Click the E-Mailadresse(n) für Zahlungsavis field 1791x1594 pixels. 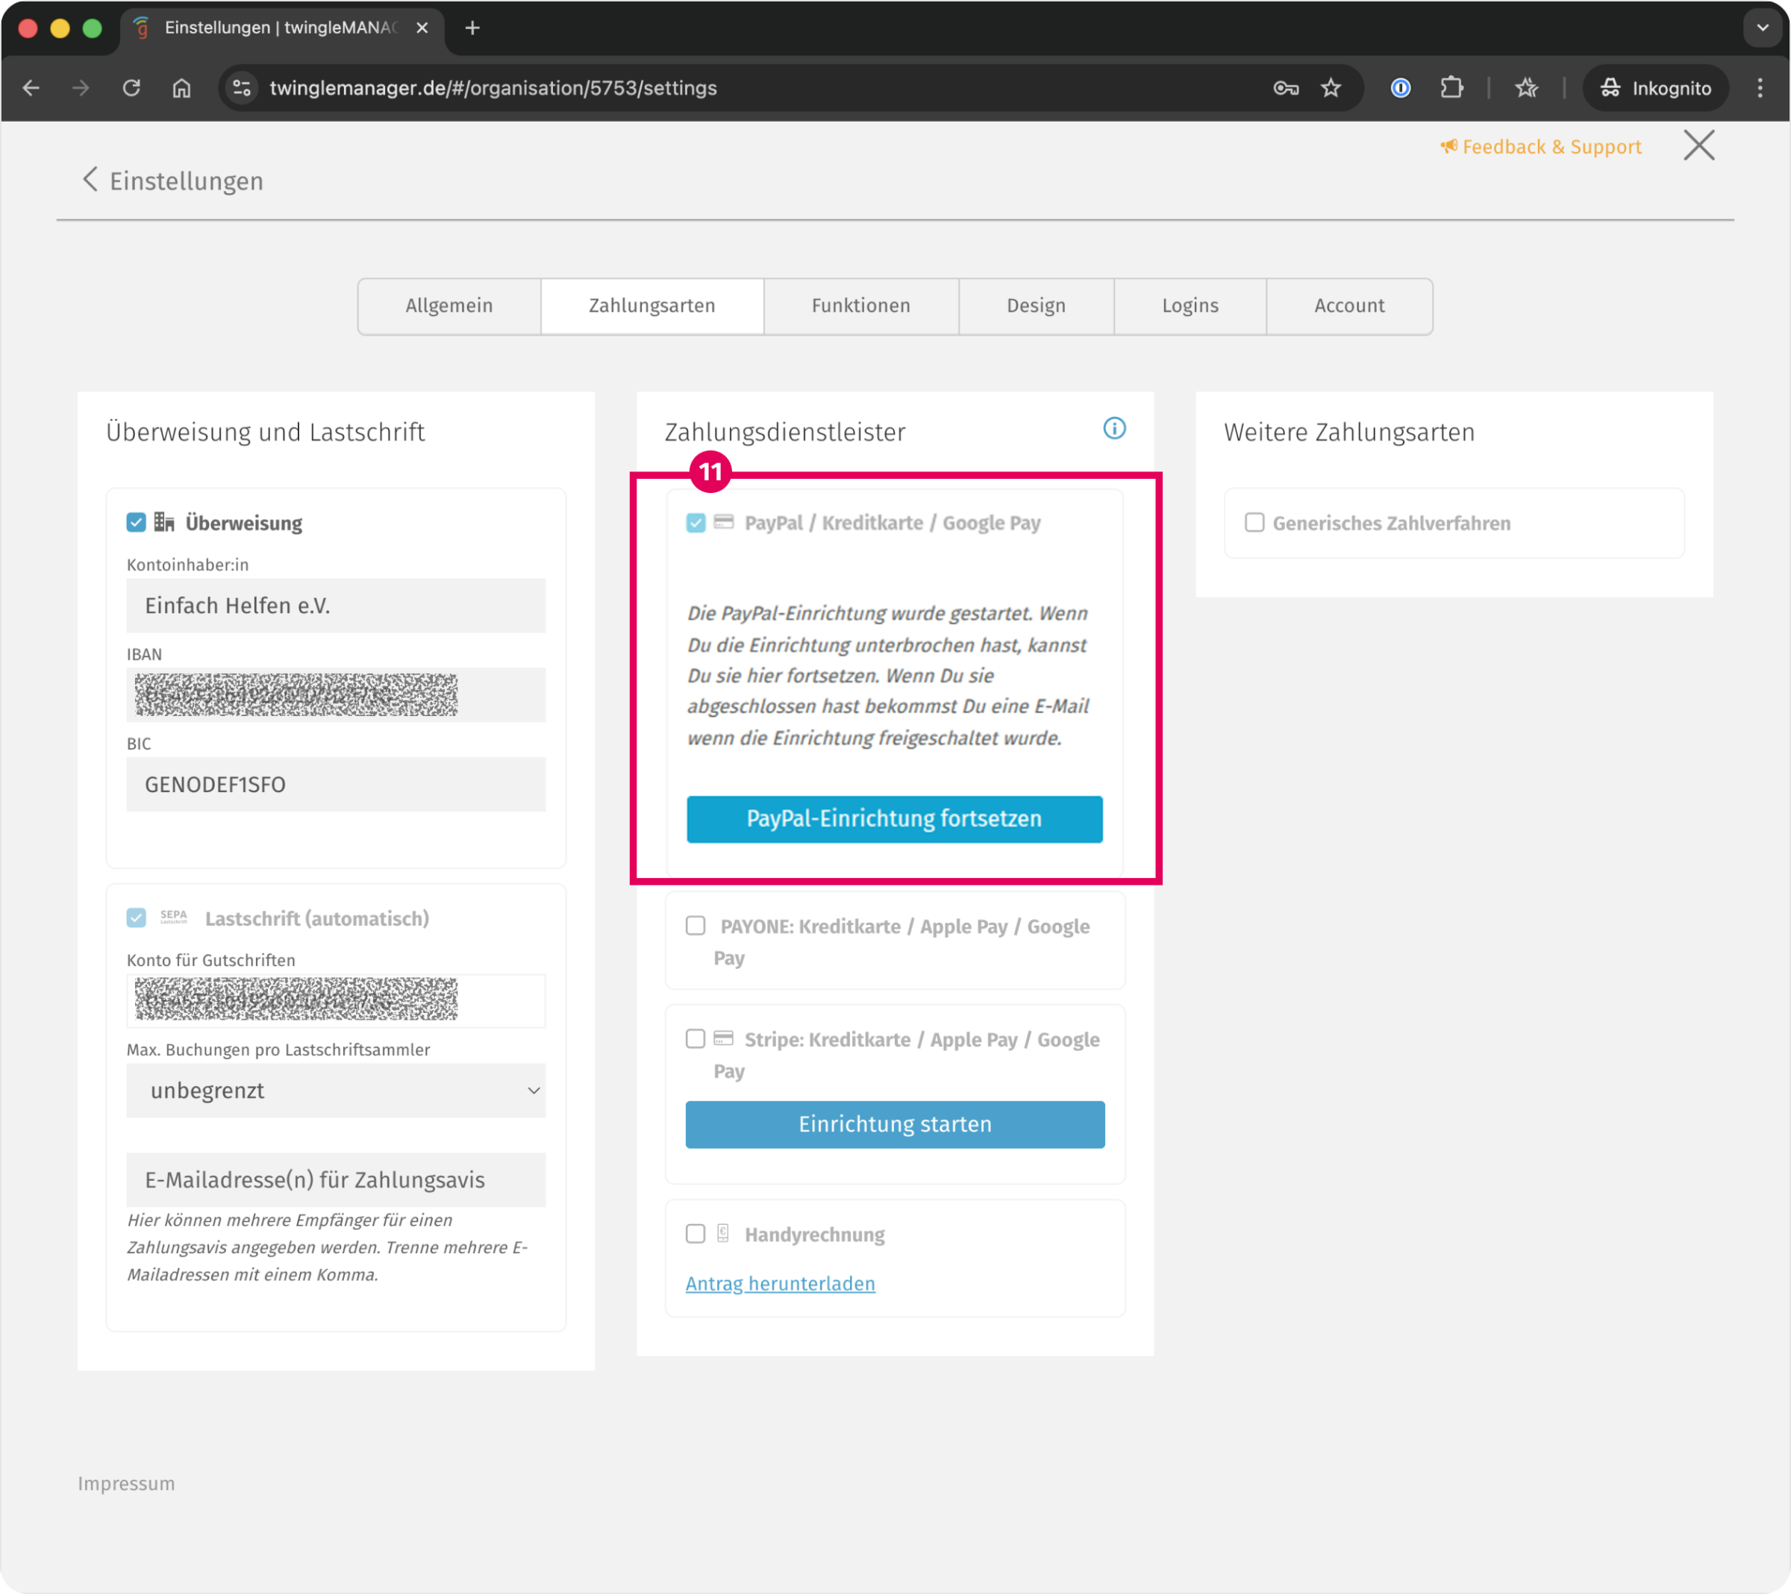pyautogui.click(x=336, y=1180)
